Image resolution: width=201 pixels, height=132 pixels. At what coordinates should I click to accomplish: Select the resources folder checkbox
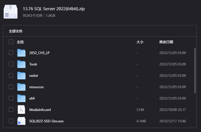[x=11, y=87]
